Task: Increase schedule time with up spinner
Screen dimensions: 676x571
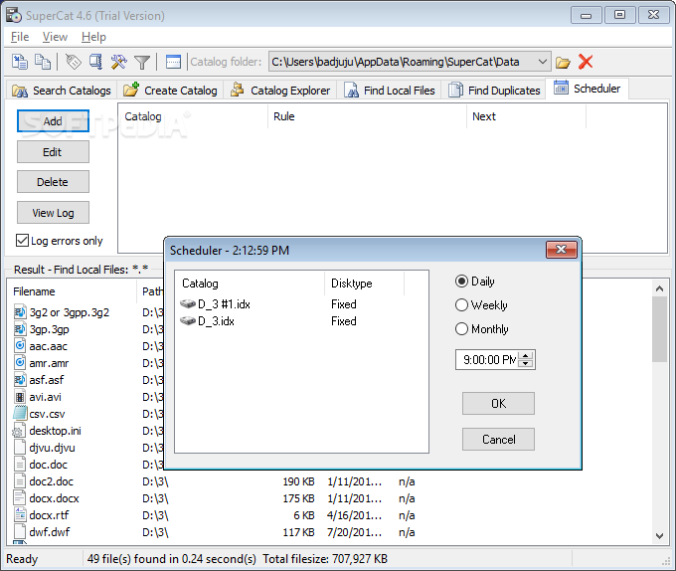Action: [526, 356]
